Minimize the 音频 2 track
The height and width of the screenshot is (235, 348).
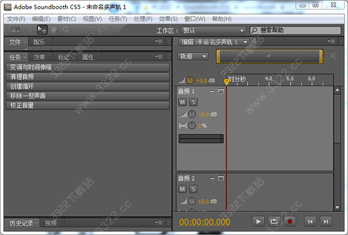coord(212,178)
